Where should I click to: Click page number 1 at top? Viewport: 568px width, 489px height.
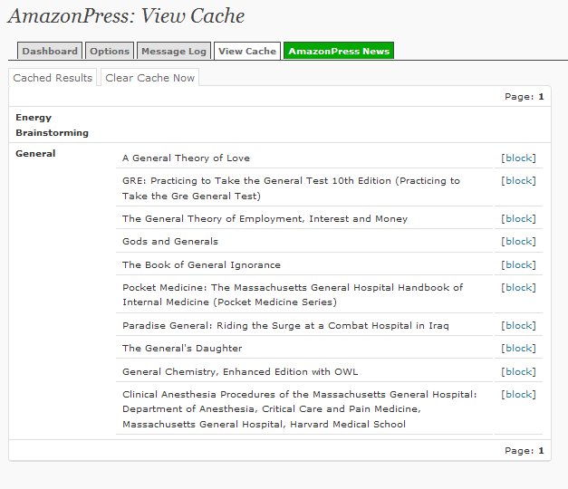click(x=541, y=97)
